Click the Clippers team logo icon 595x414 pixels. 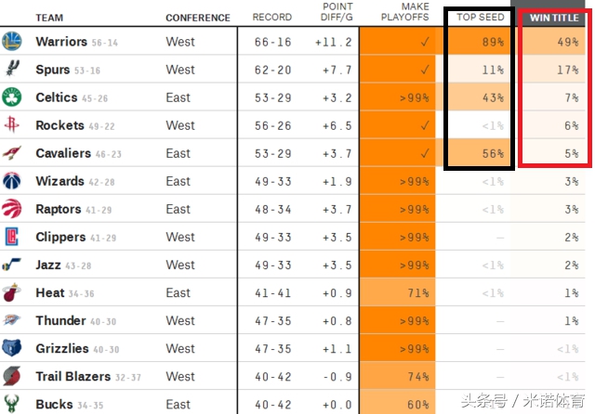tap(12, 237)
